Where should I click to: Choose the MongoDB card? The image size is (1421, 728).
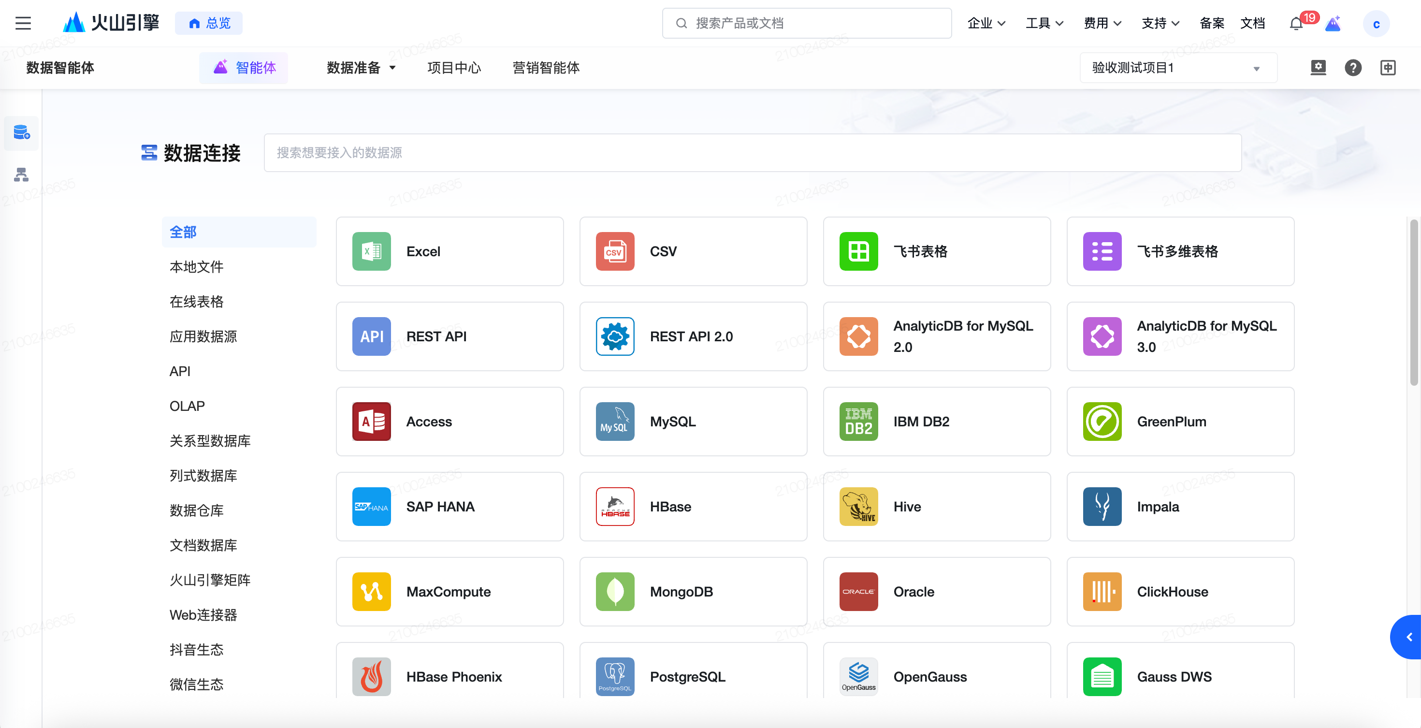tap(693, 591)
